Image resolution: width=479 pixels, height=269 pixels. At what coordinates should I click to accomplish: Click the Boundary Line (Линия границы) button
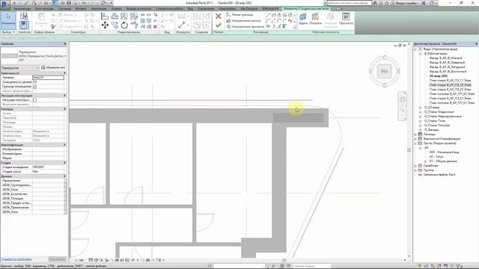point(240,15)
